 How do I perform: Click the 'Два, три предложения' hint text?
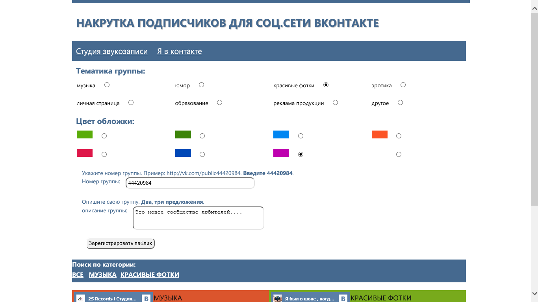pos(172,202)
